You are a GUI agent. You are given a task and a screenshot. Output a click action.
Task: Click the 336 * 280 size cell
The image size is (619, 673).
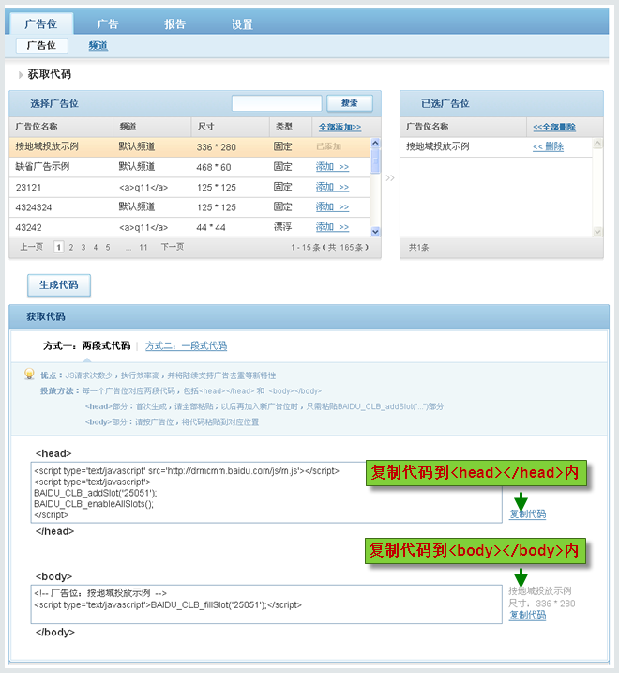217,147
